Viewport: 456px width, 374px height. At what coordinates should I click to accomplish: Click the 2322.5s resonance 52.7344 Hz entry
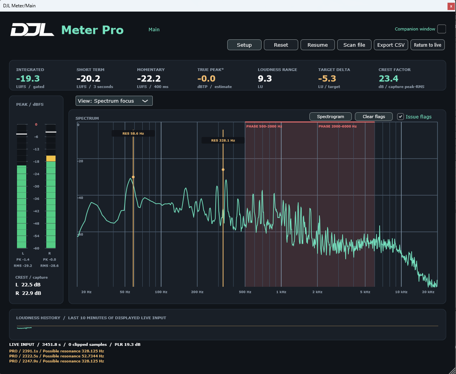tap(57, 356)
